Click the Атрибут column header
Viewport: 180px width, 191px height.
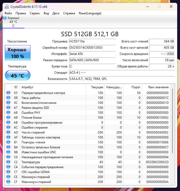point(53,87)
